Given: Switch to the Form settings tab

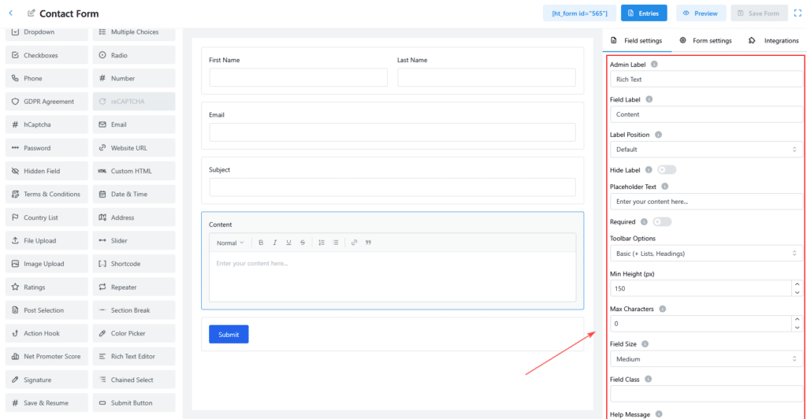Looking at the screenshot, I should click(x=705, y=40).
